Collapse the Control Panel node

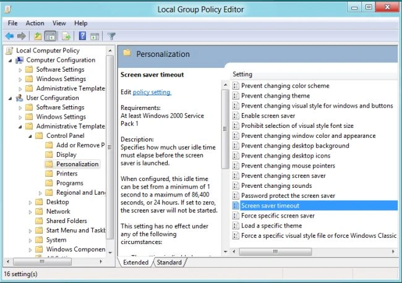click(x=30, y=137)
